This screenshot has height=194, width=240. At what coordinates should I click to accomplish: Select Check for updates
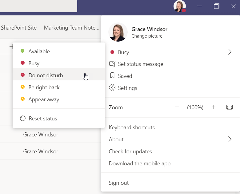130,152
